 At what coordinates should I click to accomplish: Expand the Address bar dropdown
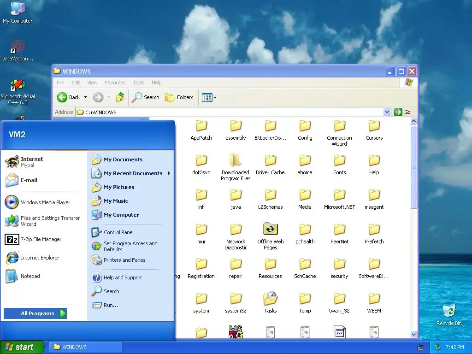(x=387, y=112)
